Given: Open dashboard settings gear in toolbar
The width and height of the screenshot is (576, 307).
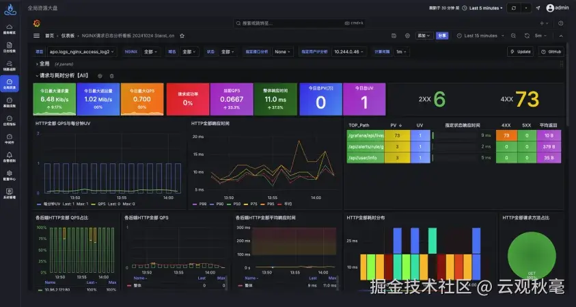Looking at the screenshot, I should pos(407,36).
